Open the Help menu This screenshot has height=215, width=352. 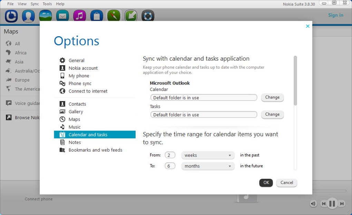tap(60, 4)
